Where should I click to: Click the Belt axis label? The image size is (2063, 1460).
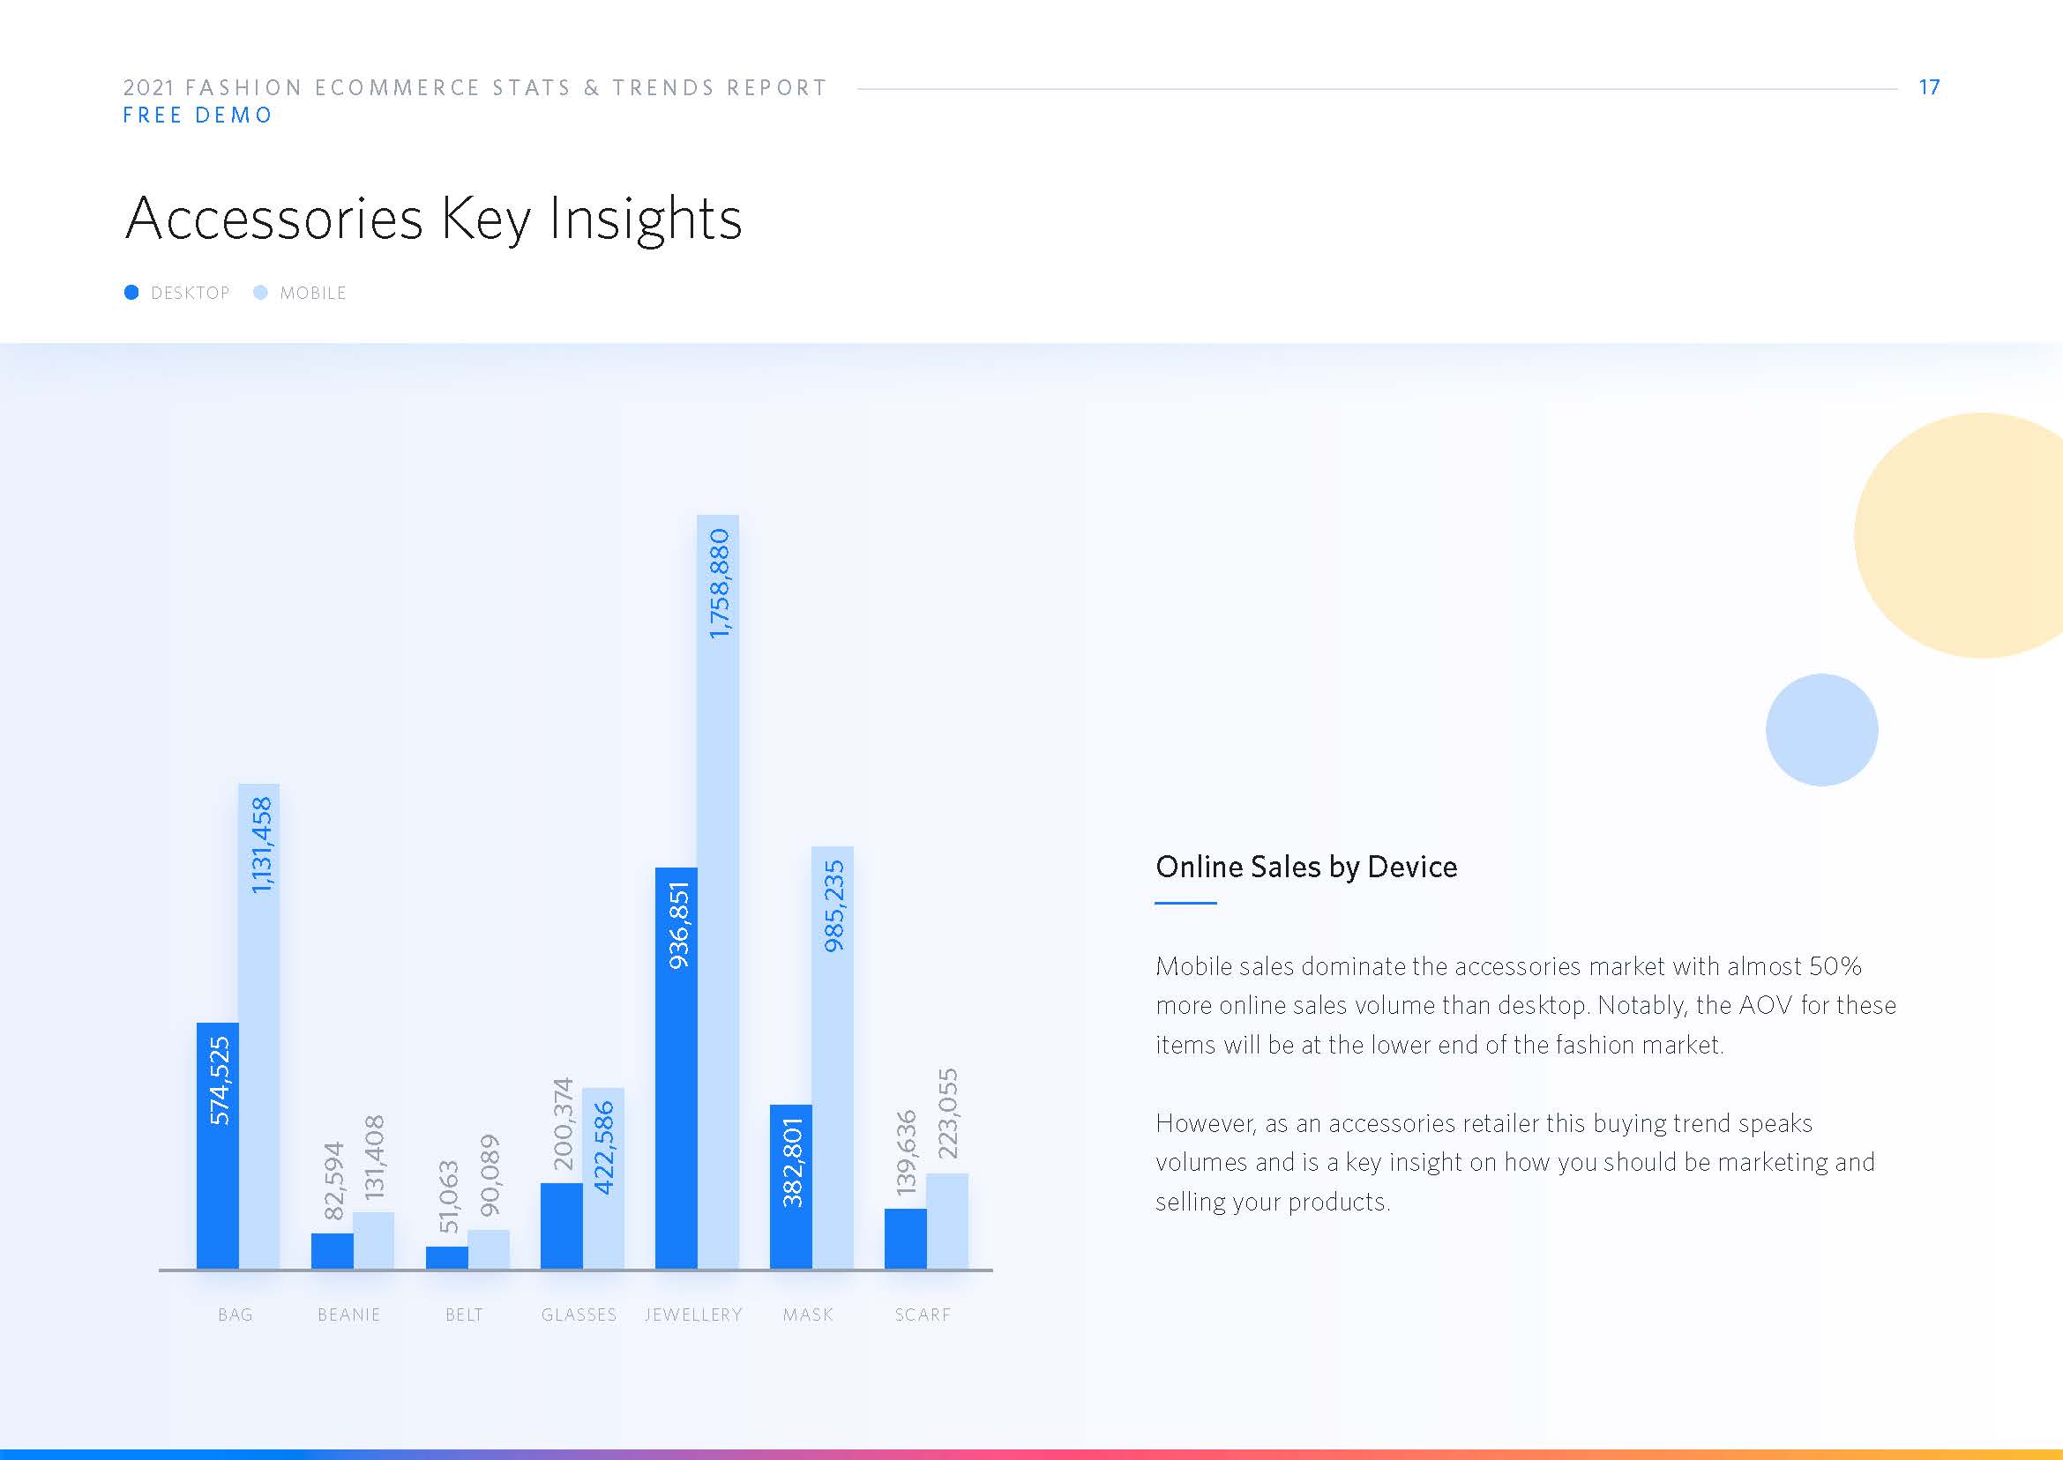464,1315
